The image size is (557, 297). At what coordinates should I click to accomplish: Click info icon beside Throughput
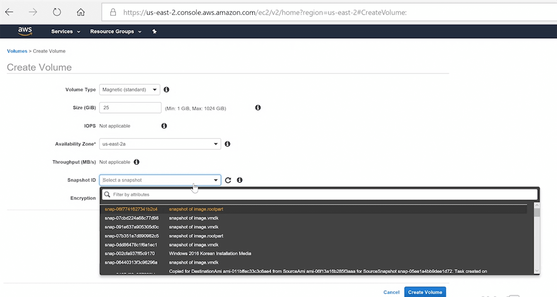[x=136, y=162]
